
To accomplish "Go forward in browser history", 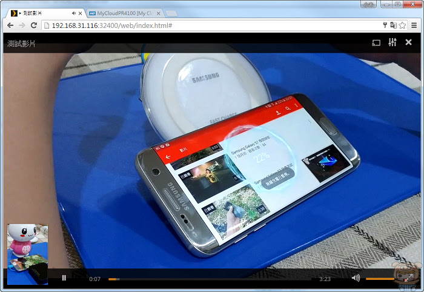I will [22, 25].
